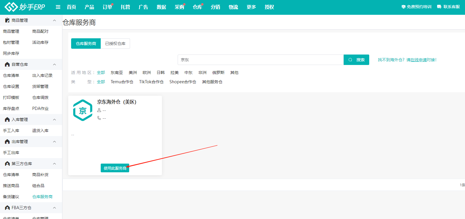This screenshot has height=219, width=465.
Task: Click the 免费预约培训 icon
Action: tap(403, 7)
